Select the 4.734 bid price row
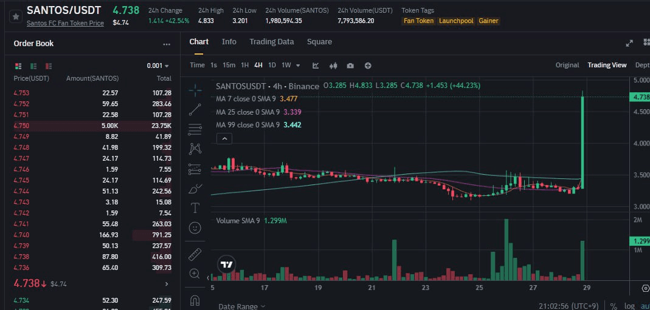This screenshot has height=310, width=650. pyautogui.click(x=92, y=300)
